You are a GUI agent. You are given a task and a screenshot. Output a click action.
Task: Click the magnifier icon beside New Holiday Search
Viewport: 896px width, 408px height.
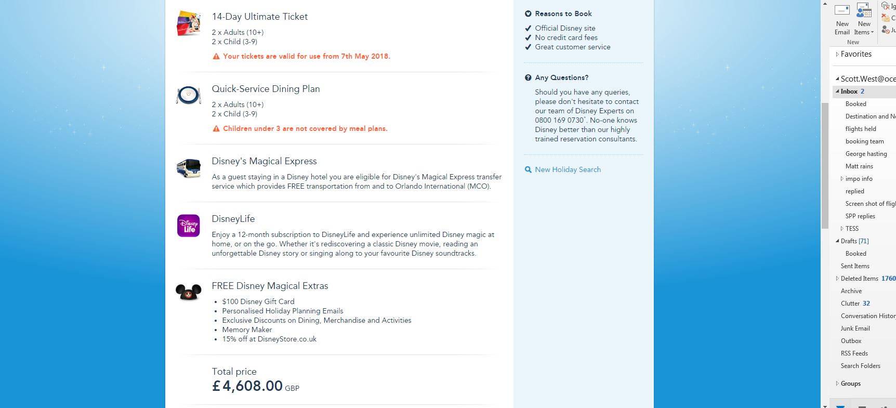[528, 169]
